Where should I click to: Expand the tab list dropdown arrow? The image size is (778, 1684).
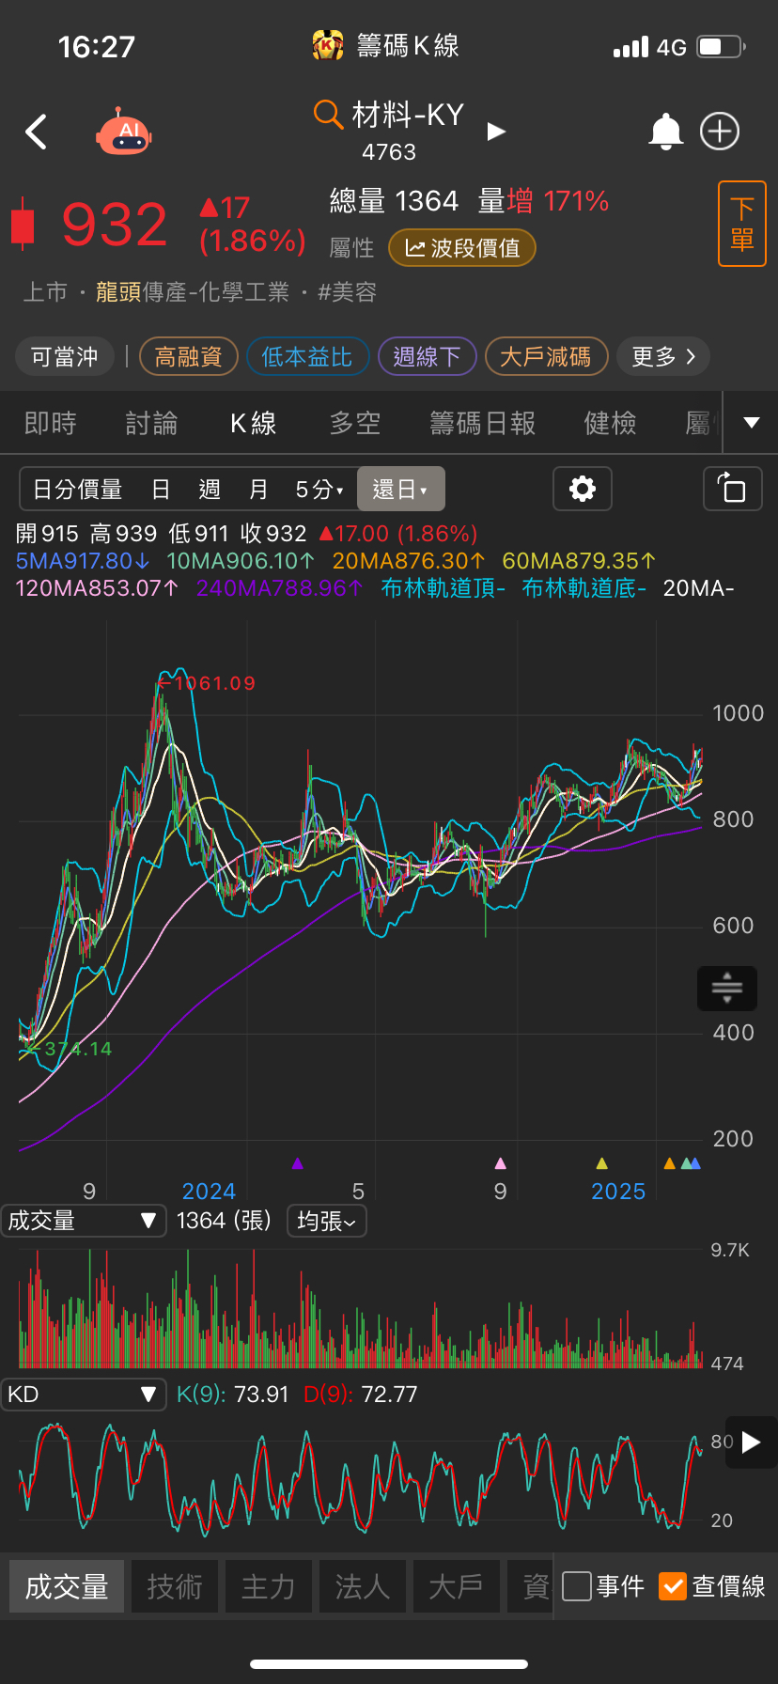pos(751,423)
